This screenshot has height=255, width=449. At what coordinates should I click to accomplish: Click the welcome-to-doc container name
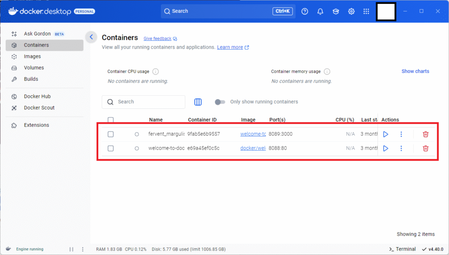tap(166, 148)
